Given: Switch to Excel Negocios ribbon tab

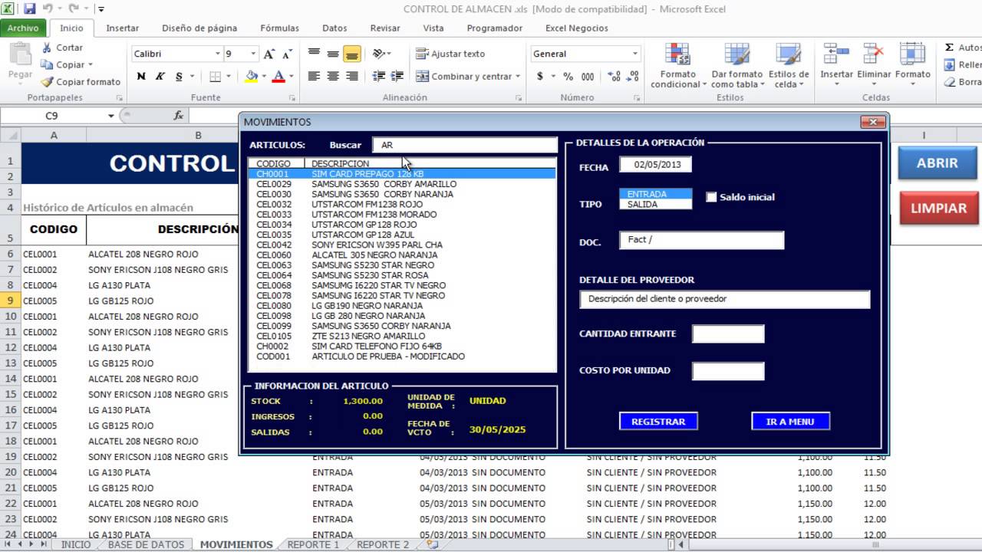Looking at the screenshot, I should point(577,28).
